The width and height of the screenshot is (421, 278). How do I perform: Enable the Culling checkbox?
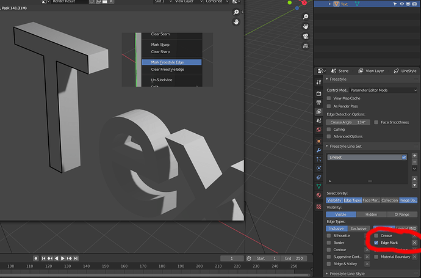pos(329,130)
